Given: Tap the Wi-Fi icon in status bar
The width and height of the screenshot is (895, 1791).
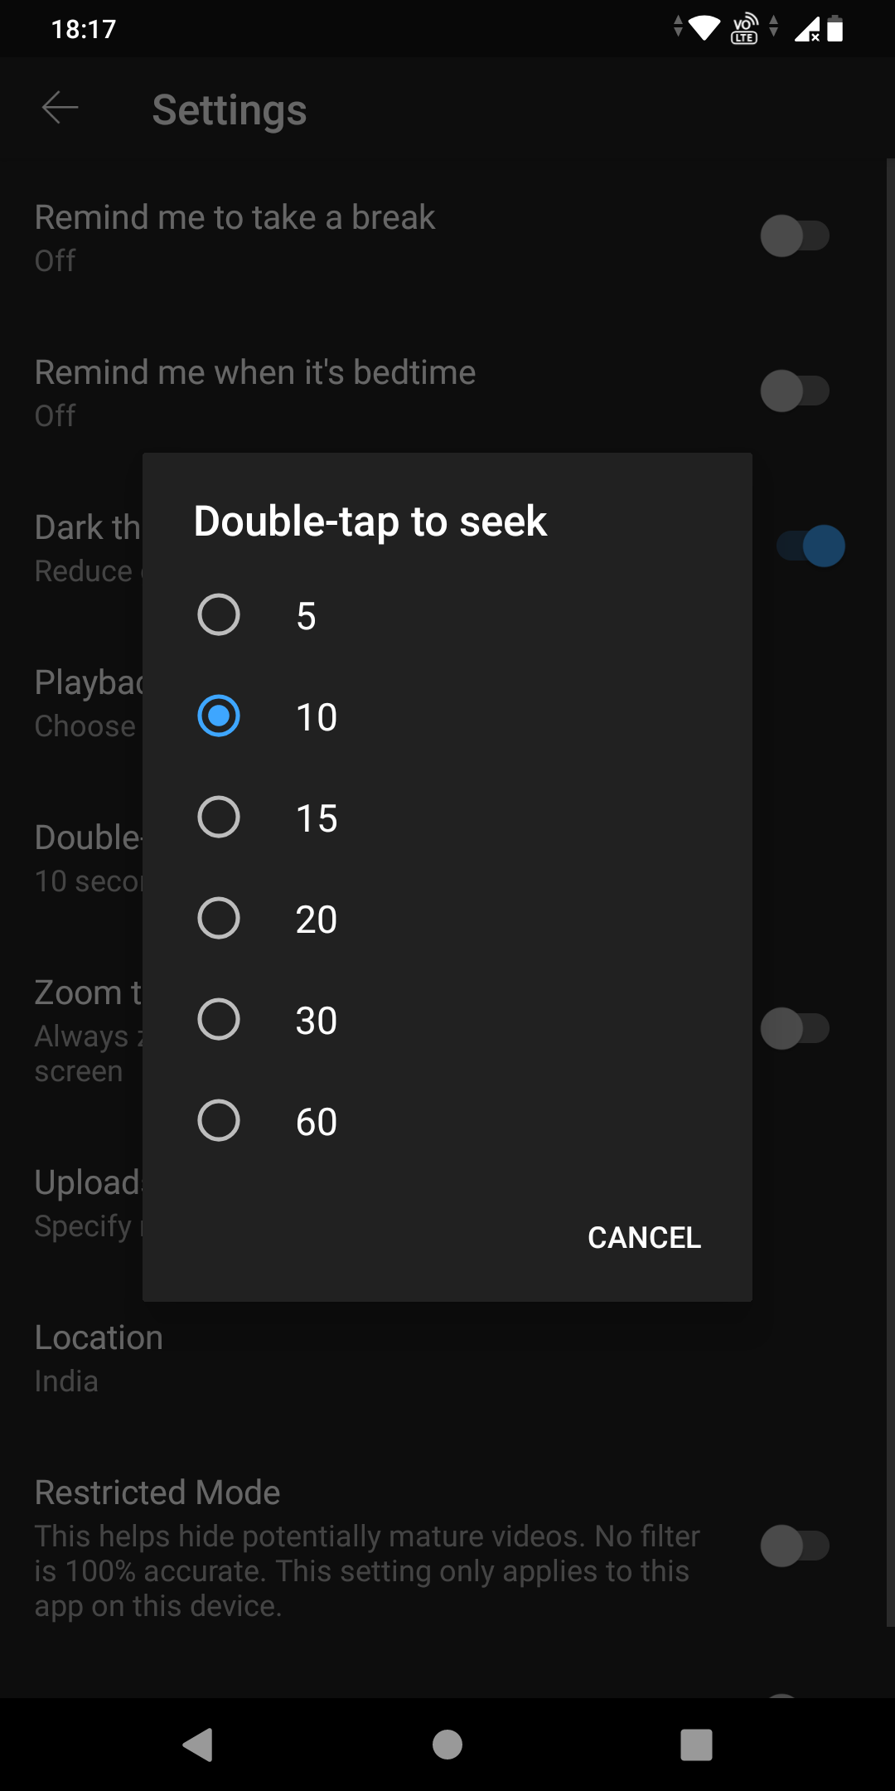Looking at the screenshot, I should click(704, 28).
